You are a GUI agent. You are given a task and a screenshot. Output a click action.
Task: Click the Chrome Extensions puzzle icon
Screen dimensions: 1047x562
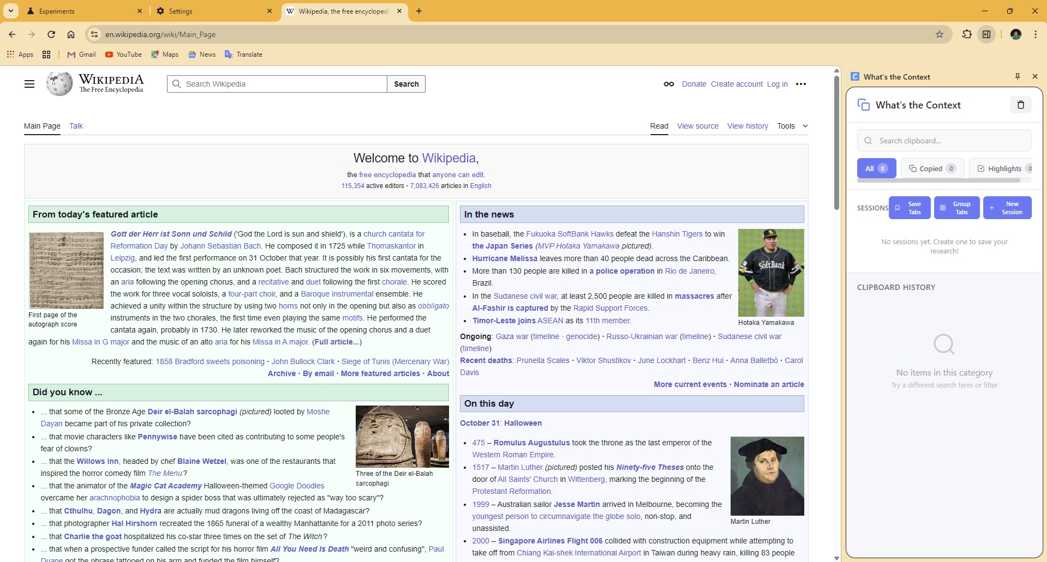pos(966,34)
